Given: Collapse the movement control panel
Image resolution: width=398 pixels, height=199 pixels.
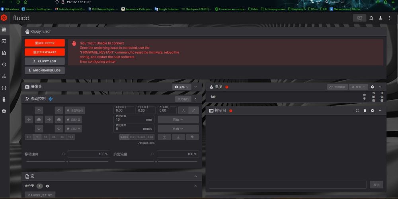Looking at the screenshot, I should click(195, 99).
